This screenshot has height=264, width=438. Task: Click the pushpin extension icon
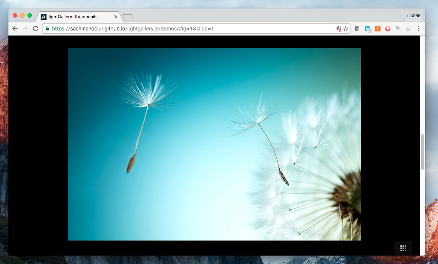(398, 29)
